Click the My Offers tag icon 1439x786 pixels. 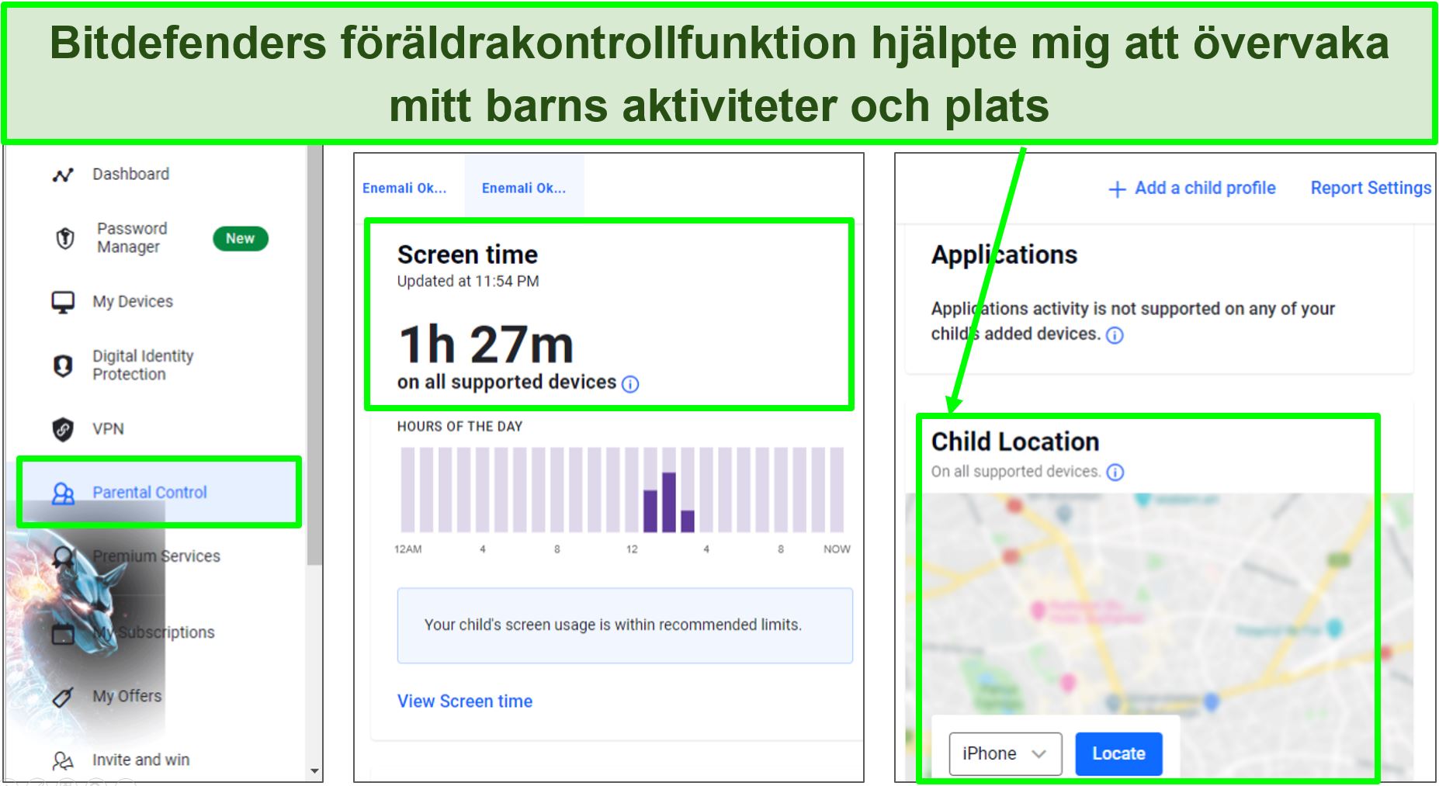click(63, 697)
